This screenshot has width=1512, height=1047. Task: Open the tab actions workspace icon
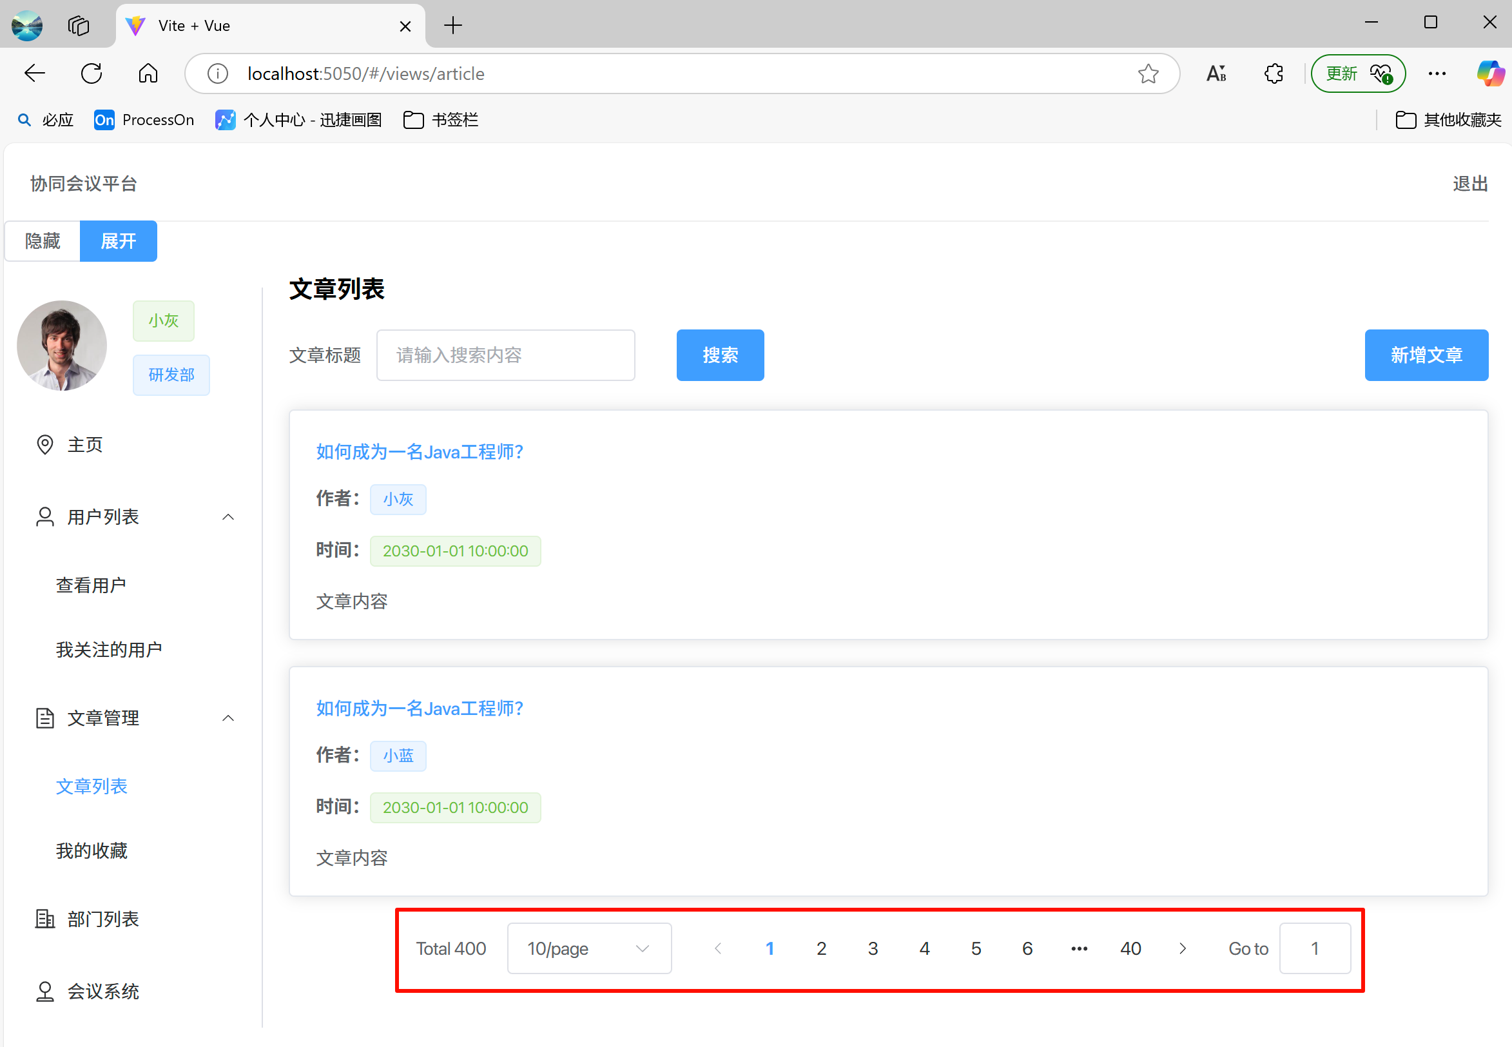[79, 26]
